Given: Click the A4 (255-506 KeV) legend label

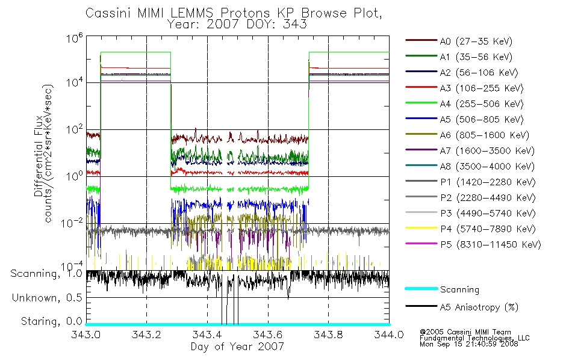Looking at the screenshot, I should [x=482, y=104].
